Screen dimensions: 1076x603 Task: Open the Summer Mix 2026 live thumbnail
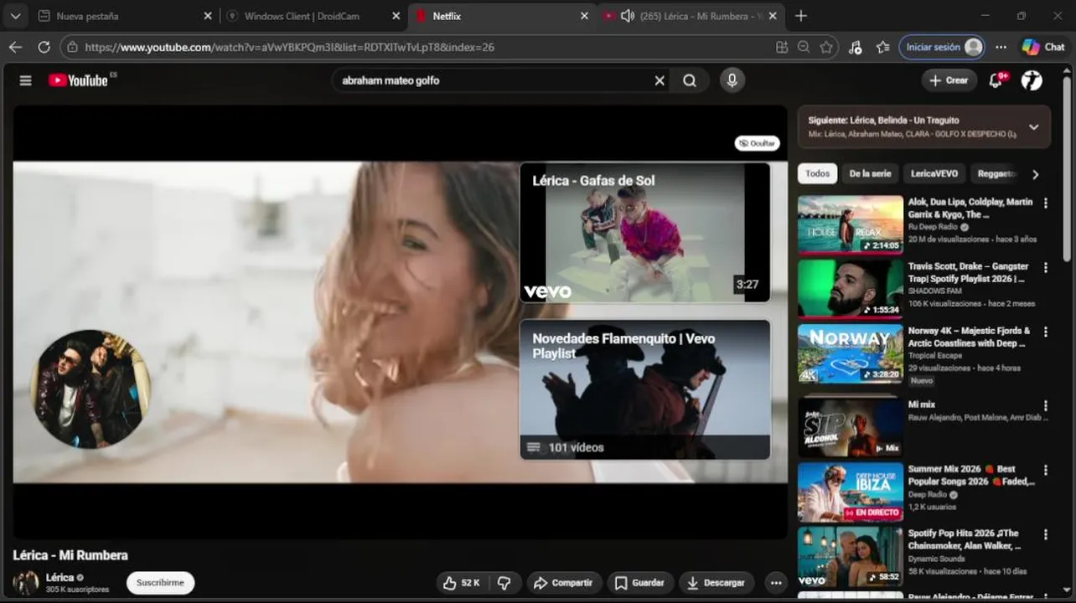pyautogui.click(x=851, y=492)
